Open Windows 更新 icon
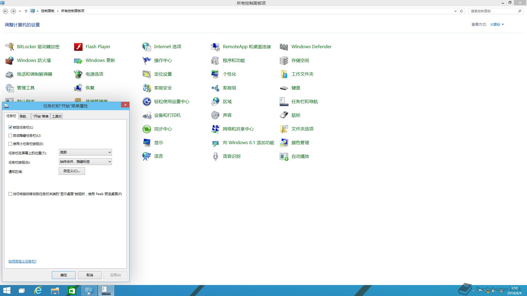Viewport: 527px width, 296px height. pyautogui.click(x=78, y=61)
